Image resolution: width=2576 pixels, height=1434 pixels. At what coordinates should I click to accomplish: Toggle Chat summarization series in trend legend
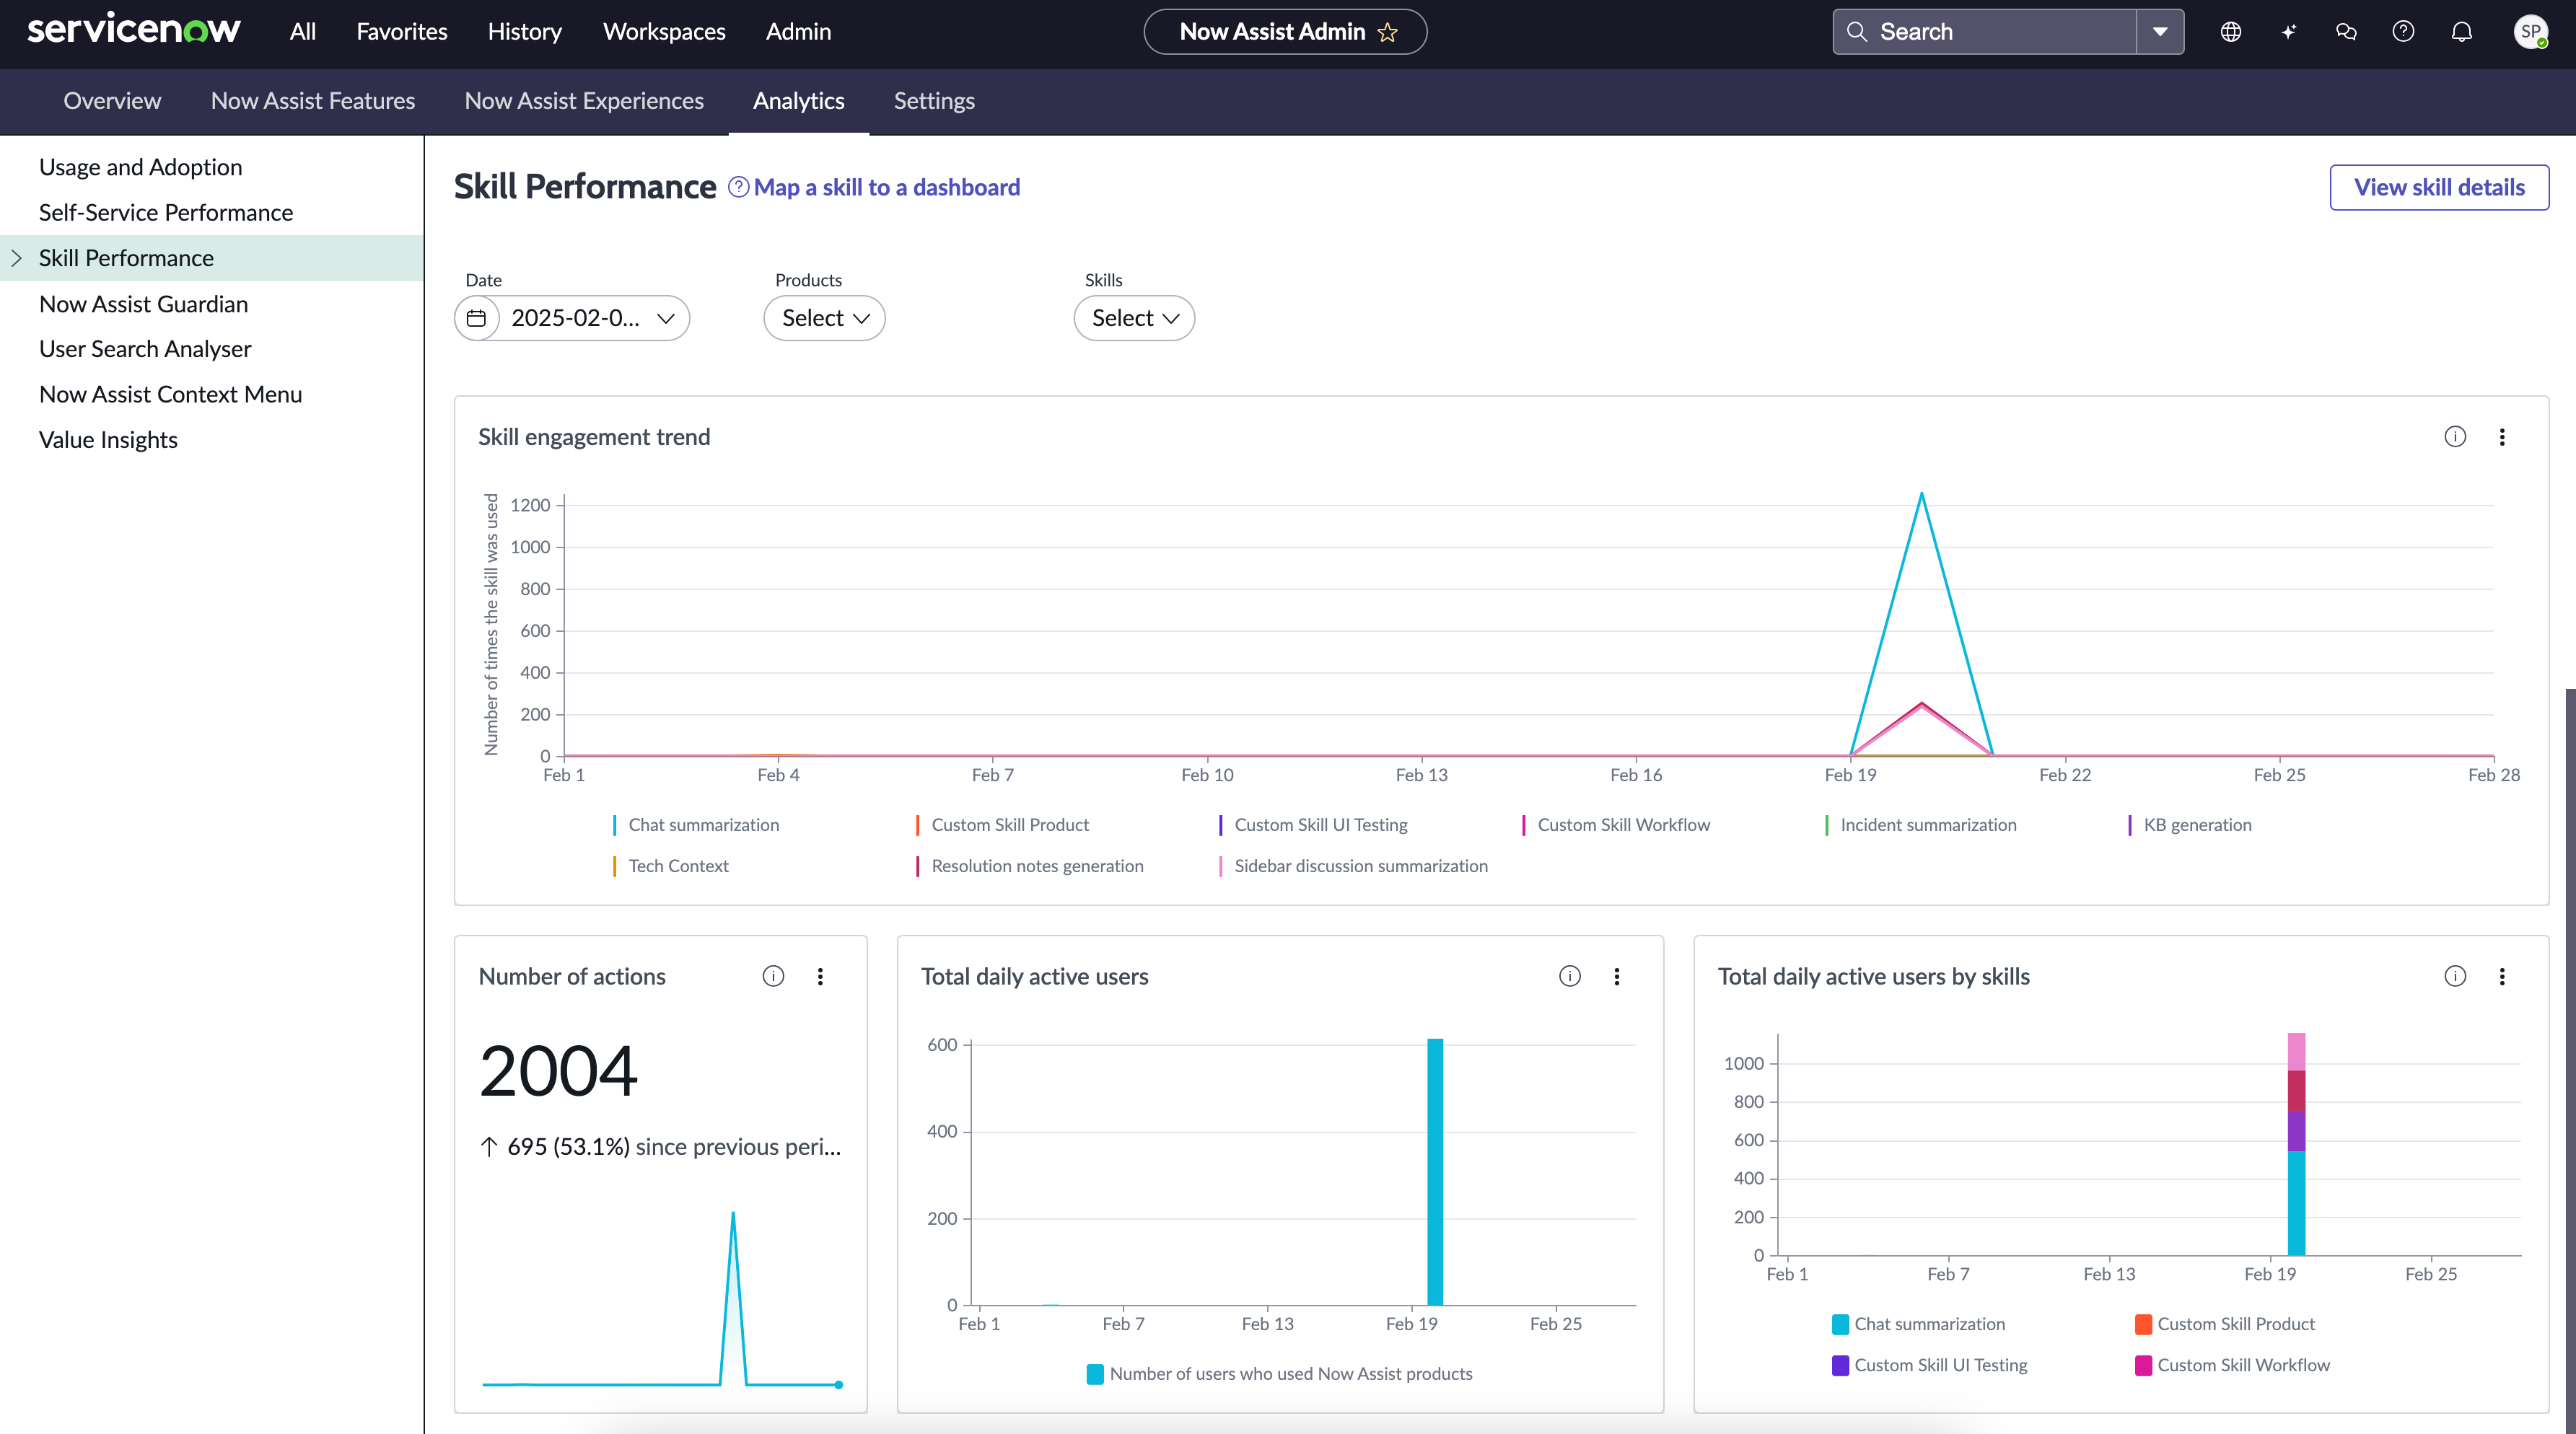696,825
